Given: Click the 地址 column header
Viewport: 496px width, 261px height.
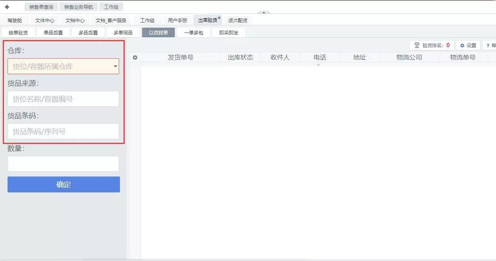Looking at the screenshot, I should (x=359, y=58).
